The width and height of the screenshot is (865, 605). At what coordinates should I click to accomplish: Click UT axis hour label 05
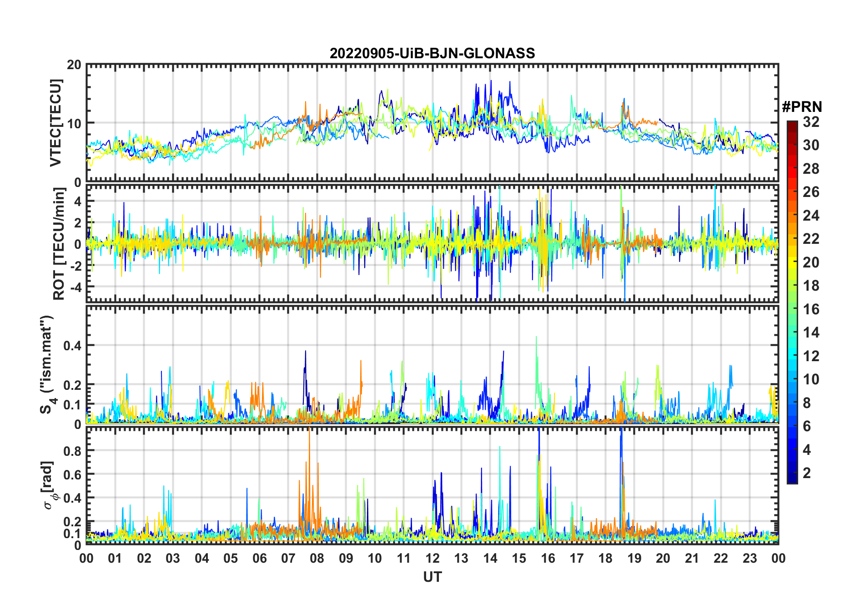tap(231, 558)
